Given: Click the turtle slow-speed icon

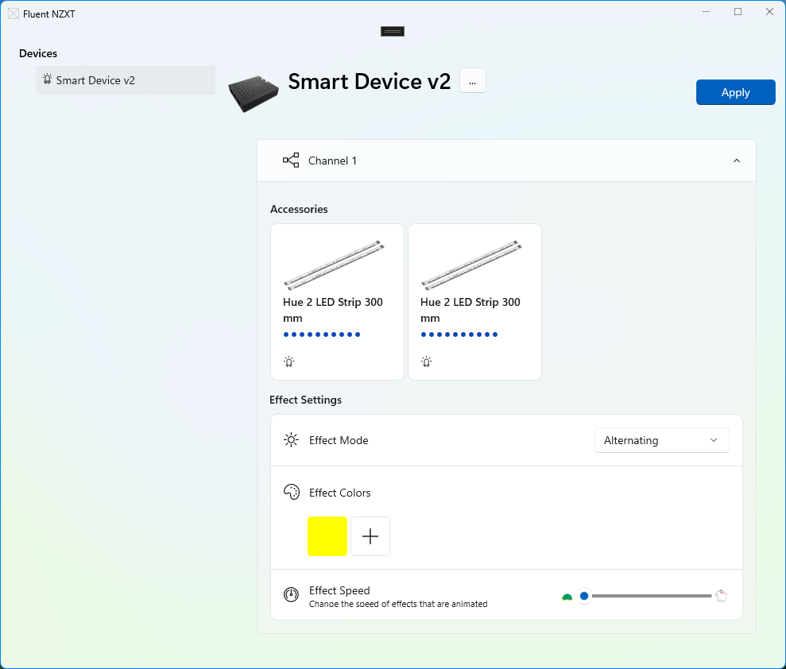Looking at the screenshot, I should click(567, 597).
